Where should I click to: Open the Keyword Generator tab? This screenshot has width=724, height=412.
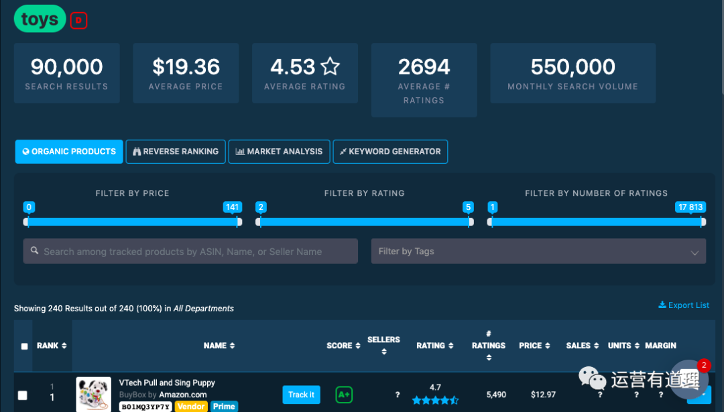[x=390, y=152]
